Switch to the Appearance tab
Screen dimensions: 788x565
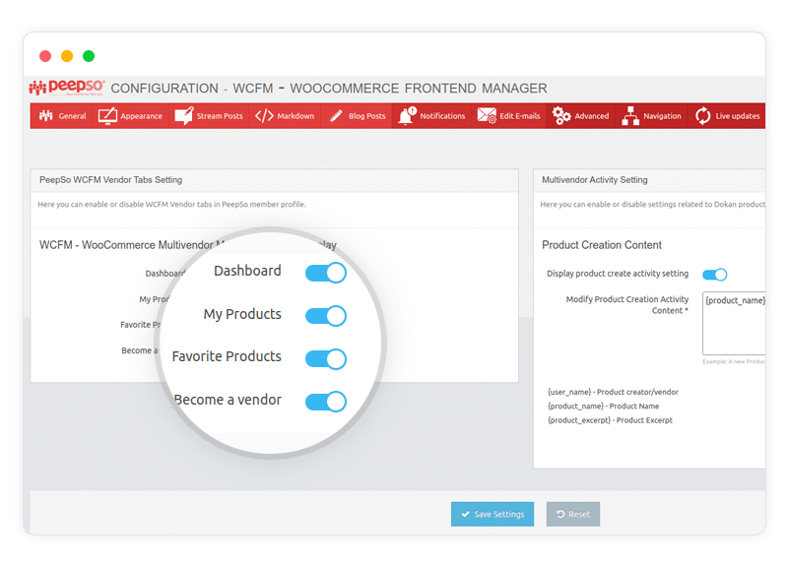(131, 116)
